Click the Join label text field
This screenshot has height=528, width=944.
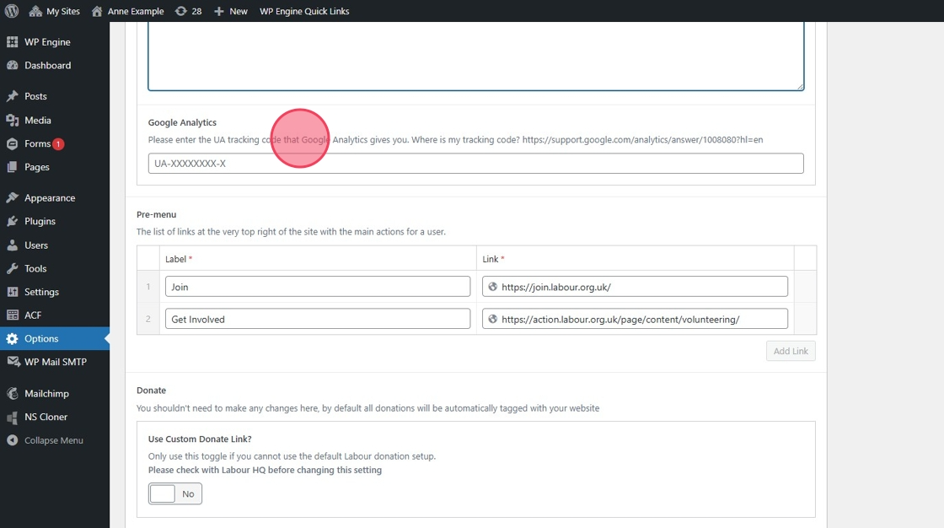click(318, 287)
